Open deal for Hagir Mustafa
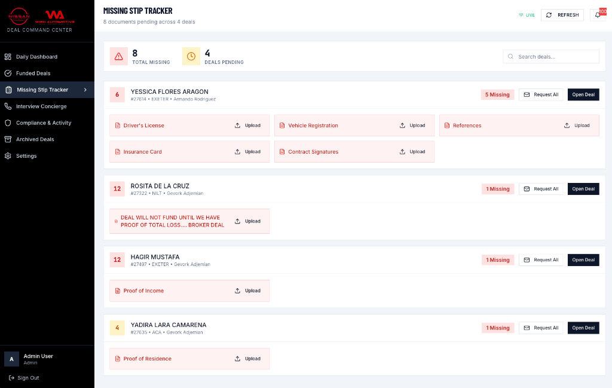 (583, 260)
